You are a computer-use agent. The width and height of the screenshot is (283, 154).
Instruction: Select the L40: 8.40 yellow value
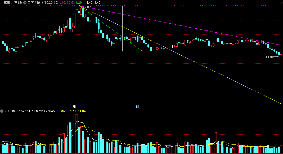coord(94,3)
